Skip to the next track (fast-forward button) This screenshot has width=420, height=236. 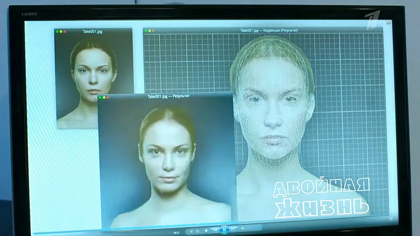tap(233, 229)
